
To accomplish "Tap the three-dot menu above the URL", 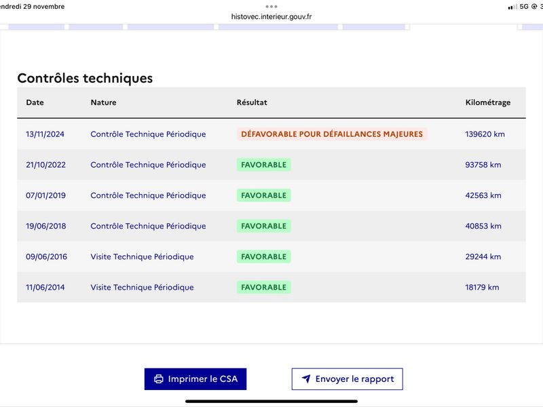I will coord(271,7).
